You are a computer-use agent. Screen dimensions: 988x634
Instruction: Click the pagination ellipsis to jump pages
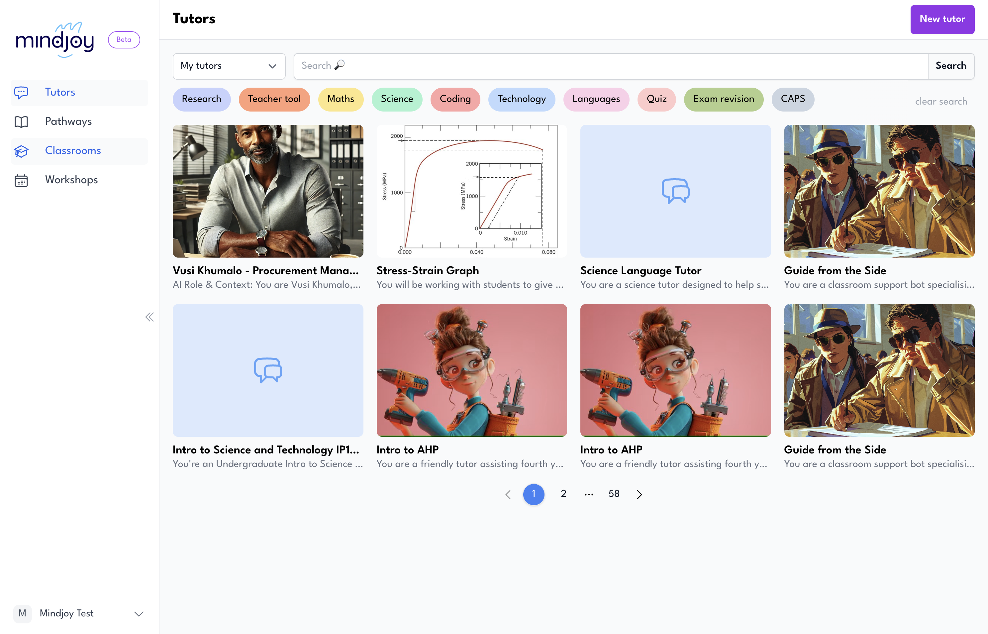pos(589,494)
